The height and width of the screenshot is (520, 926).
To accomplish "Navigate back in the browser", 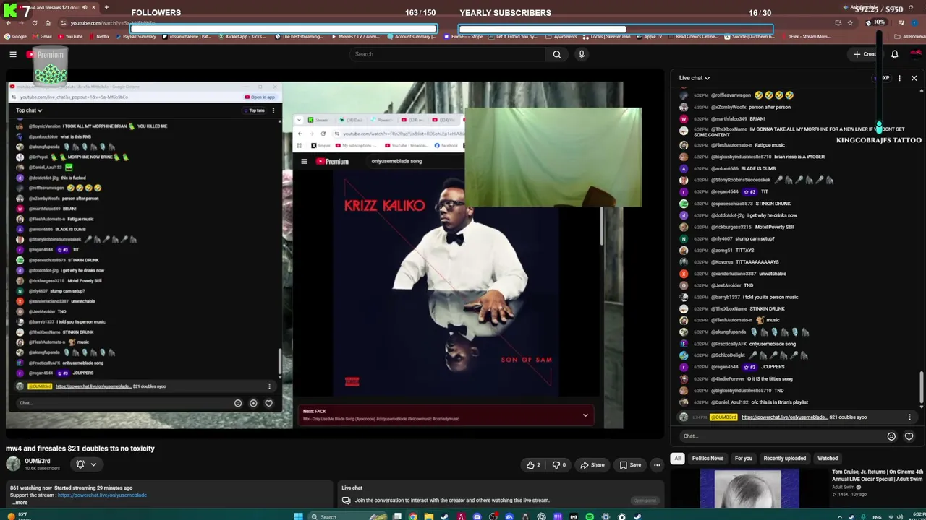I will (7, 23).
